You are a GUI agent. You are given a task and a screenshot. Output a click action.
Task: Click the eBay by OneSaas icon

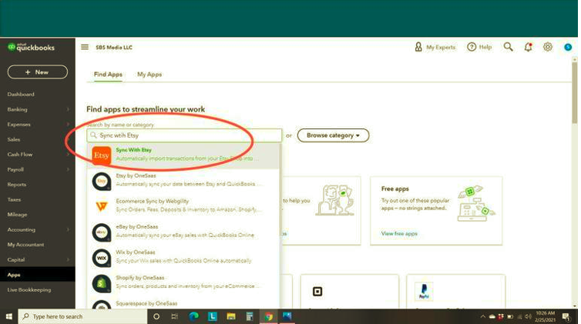point(102,232)
